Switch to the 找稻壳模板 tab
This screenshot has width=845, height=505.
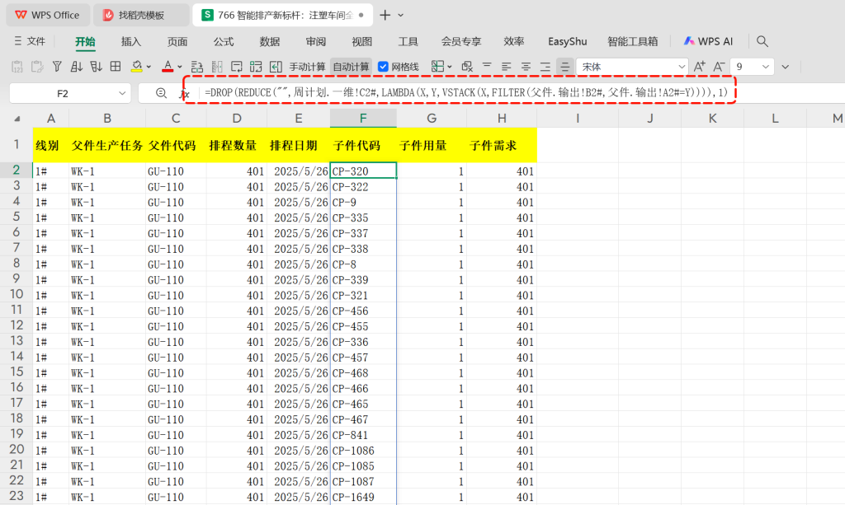point(141,15)
